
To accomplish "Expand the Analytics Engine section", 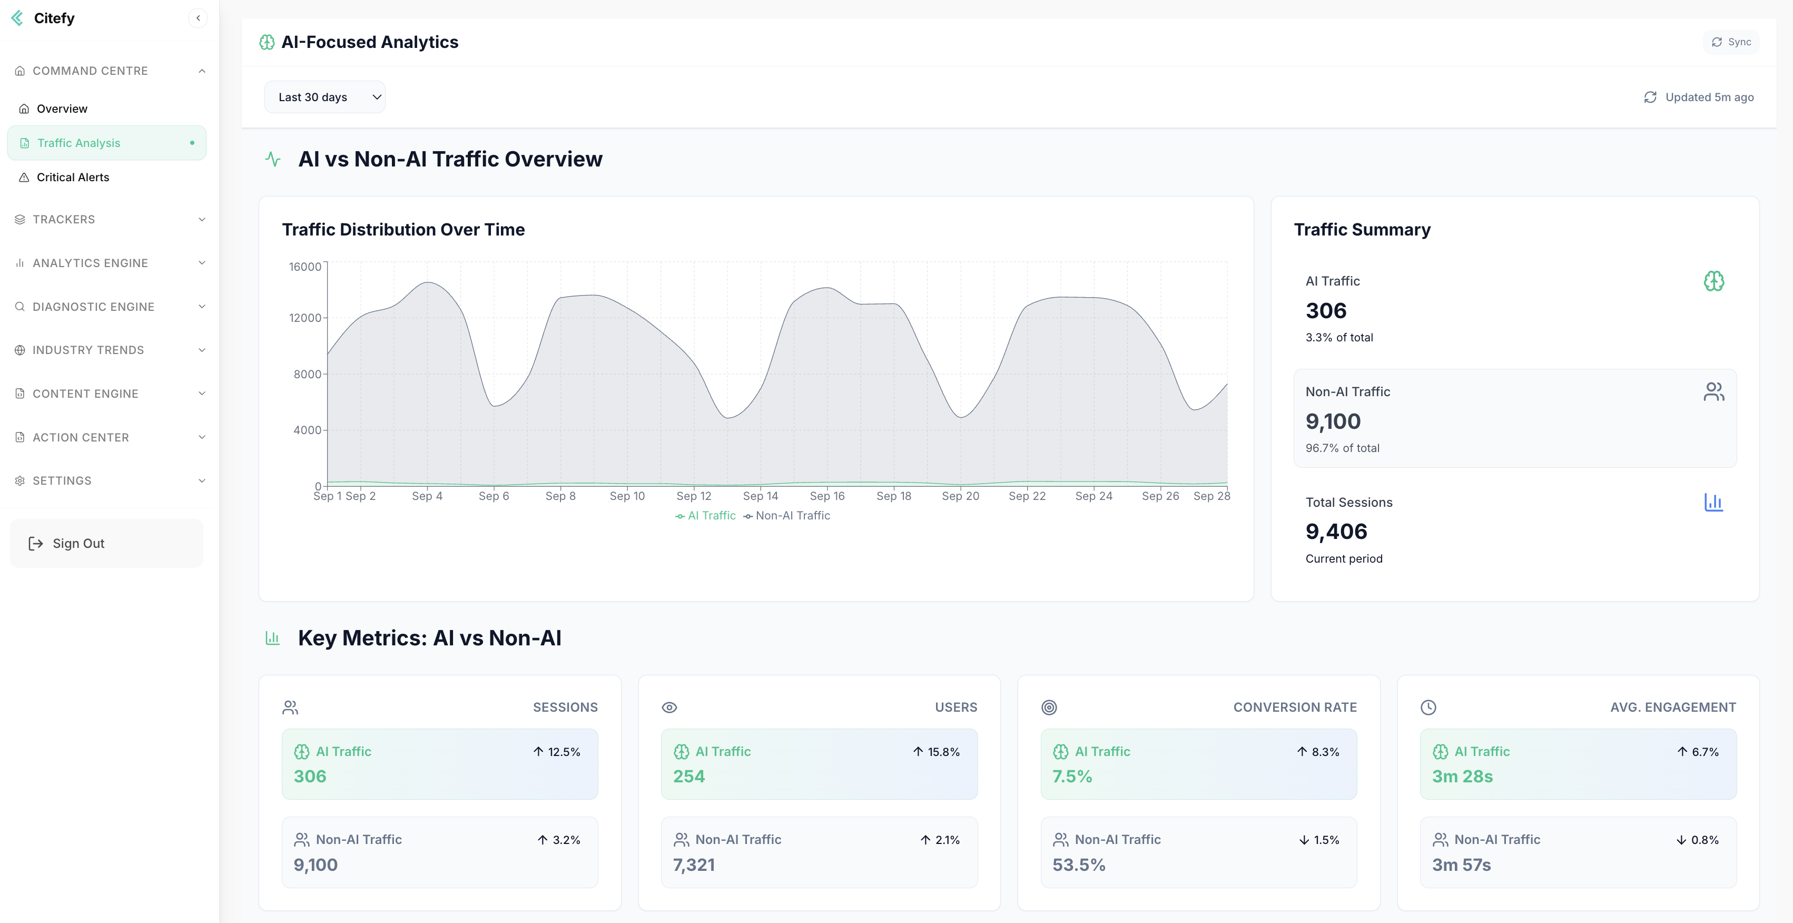I will pos(109,263).
